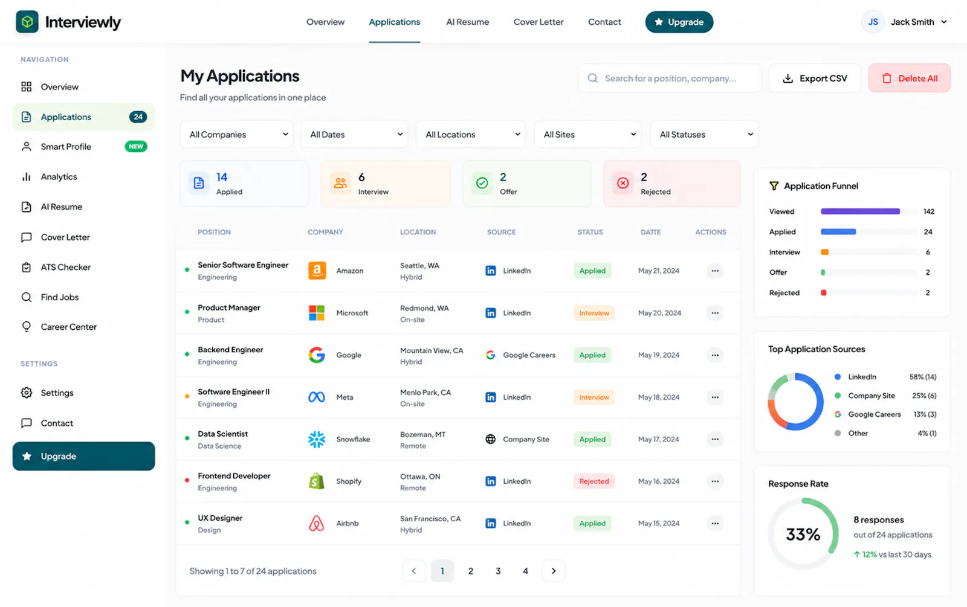Click the Applied funnel progress bar
This screenshot has width=967, height=607.
point(868,232)
